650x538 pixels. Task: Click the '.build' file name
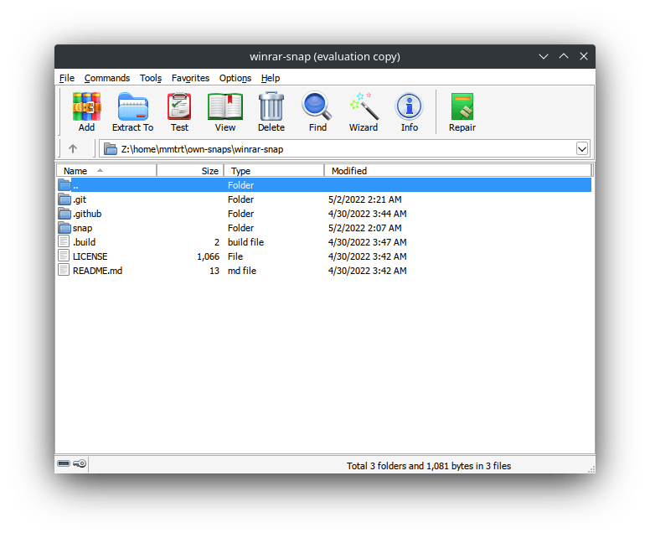tap(84, 242)
